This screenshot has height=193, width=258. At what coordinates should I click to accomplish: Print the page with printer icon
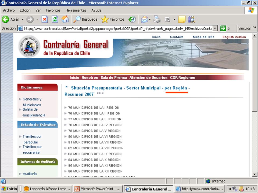coord(157,19)
